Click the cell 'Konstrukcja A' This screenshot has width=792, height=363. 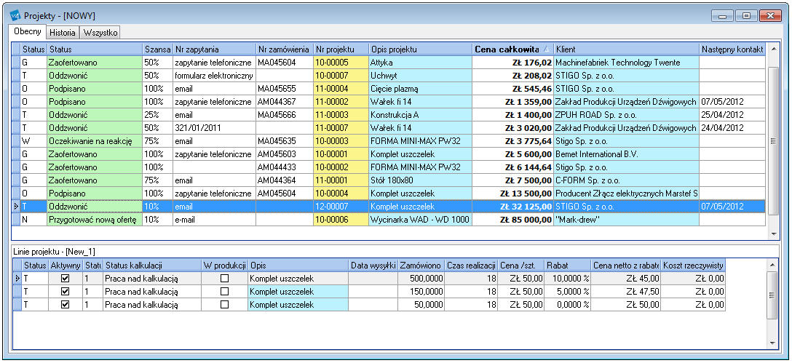pyautogui.click(x=420, y=115)
